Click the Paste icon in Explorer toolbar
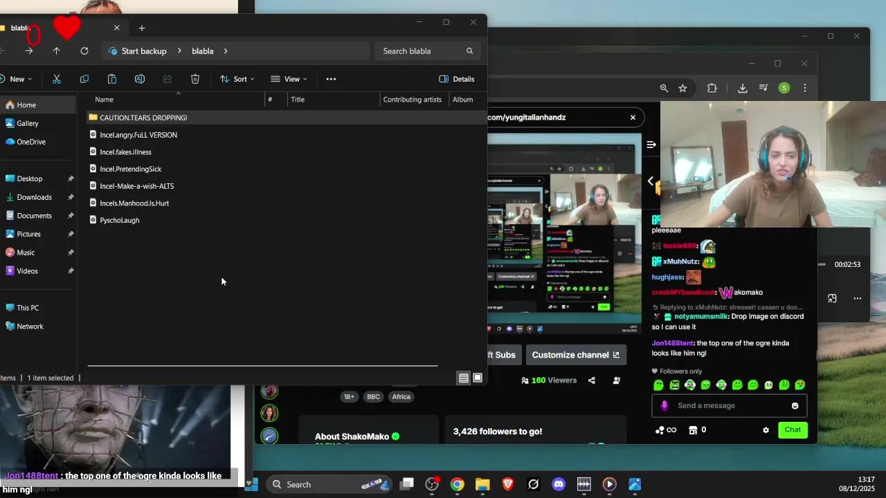This screenshot has width=886, height=498. [x=112, y=79]
